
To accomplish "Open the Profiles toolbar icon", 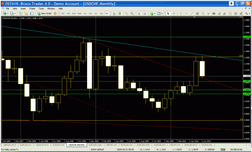I will [x=12, y=14].
